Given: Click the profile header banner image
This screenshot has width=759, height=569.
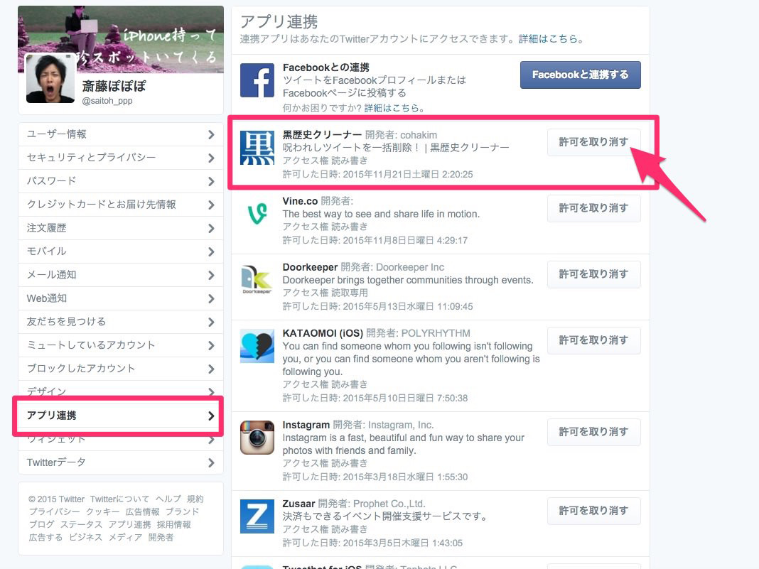Looking at the screenshot, I should (121, 39).
